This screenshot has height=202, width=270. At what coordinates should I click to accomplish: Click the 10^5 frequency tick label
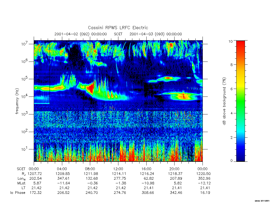click(25, 79)
